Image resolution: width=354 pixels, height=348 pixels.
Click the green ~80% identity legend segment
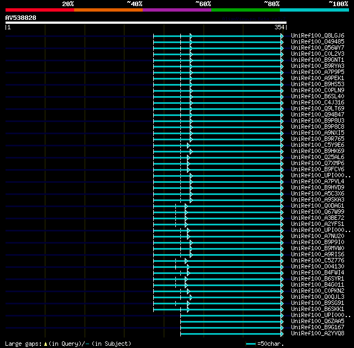246,10
